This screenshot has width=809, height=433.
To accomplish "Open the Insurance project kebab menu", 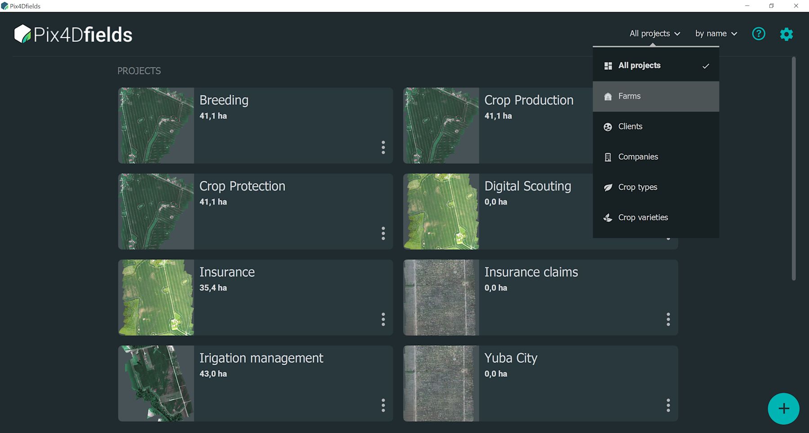I will (383, 320).
